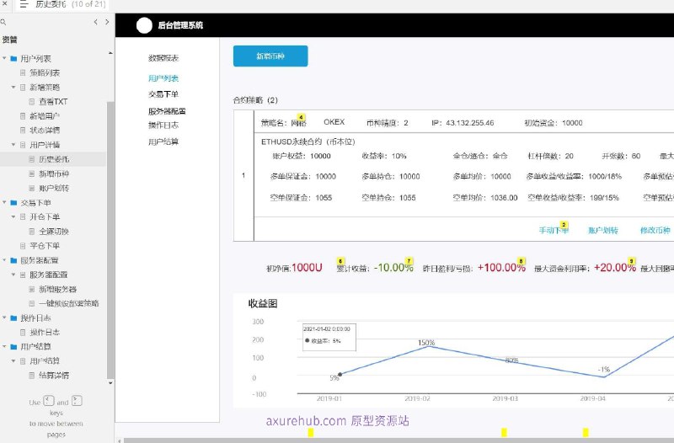Click page icon beside 结算详情
This screenshot has height=443, width=674.
32,375
